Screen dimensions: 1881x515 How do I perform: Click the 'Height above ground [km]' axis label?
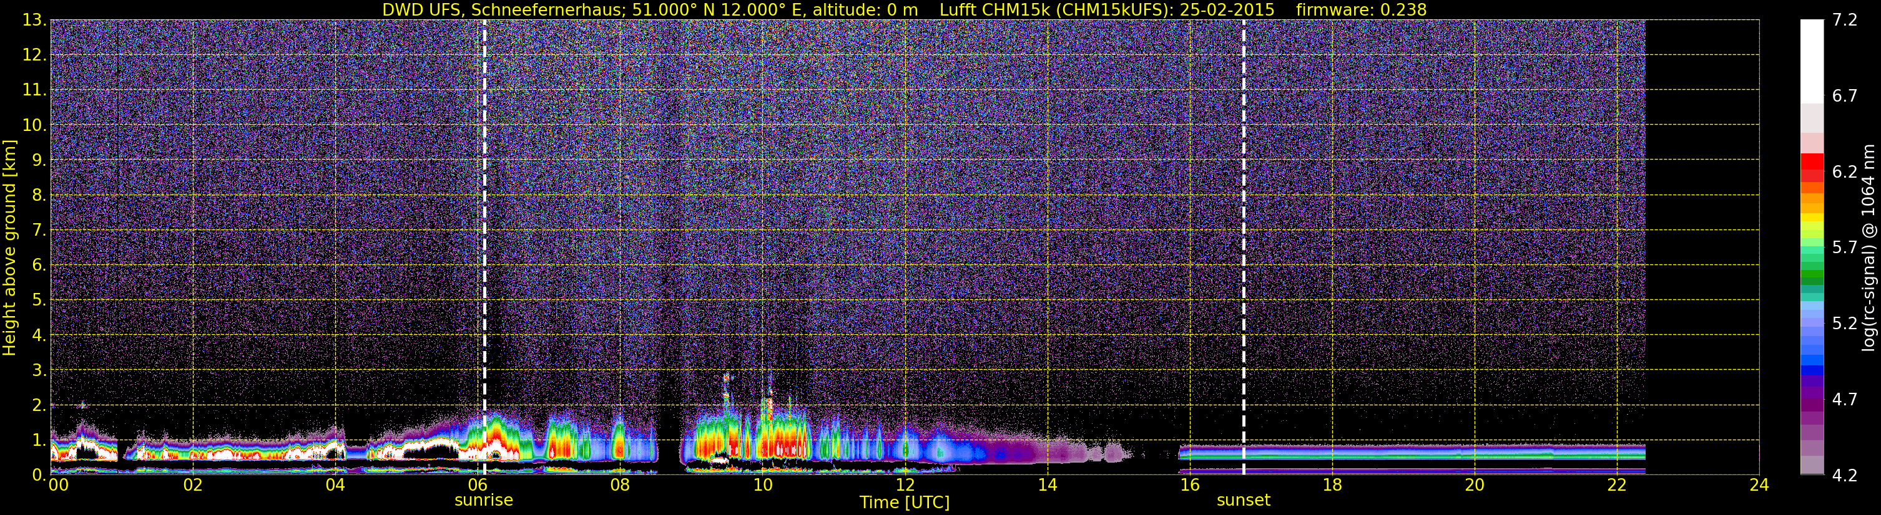pos(9,248)
